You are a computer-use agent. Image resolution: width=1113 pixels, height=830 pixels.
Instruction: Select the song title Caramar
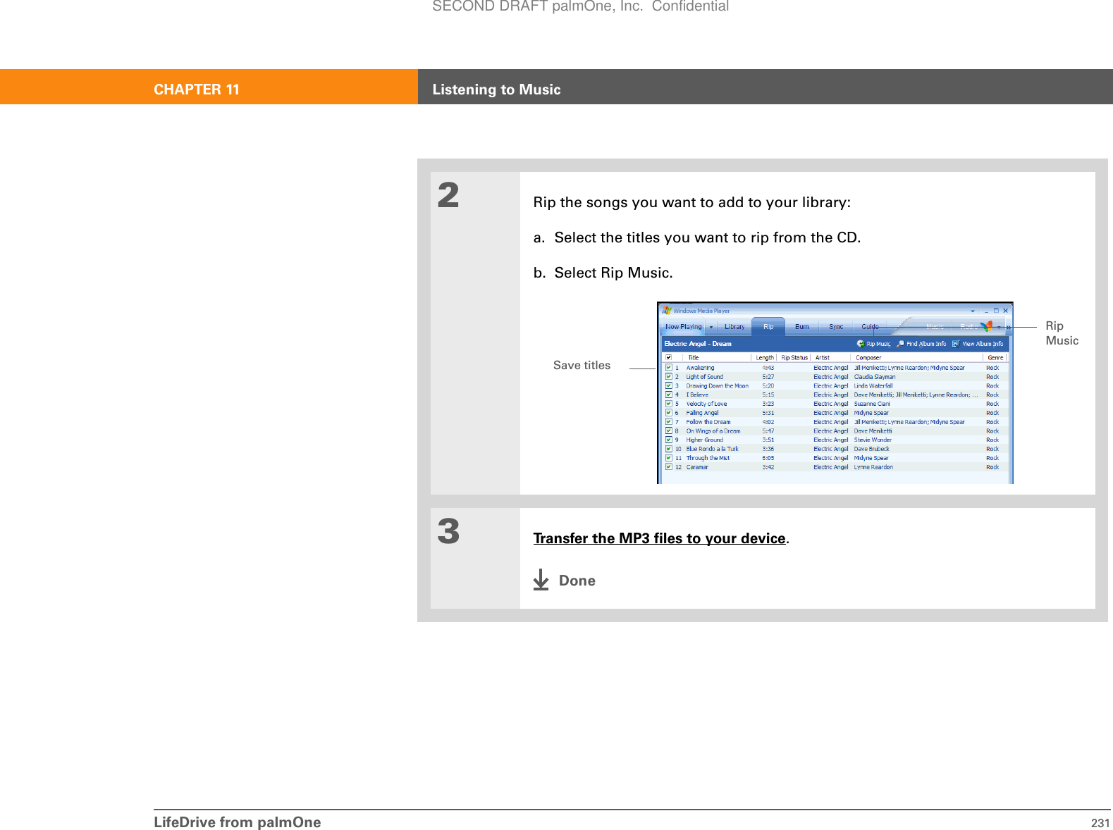pyautogui.click(x=697, y=466)
